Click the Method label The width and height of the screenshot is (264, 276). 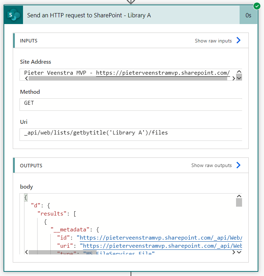coord(30,92)
